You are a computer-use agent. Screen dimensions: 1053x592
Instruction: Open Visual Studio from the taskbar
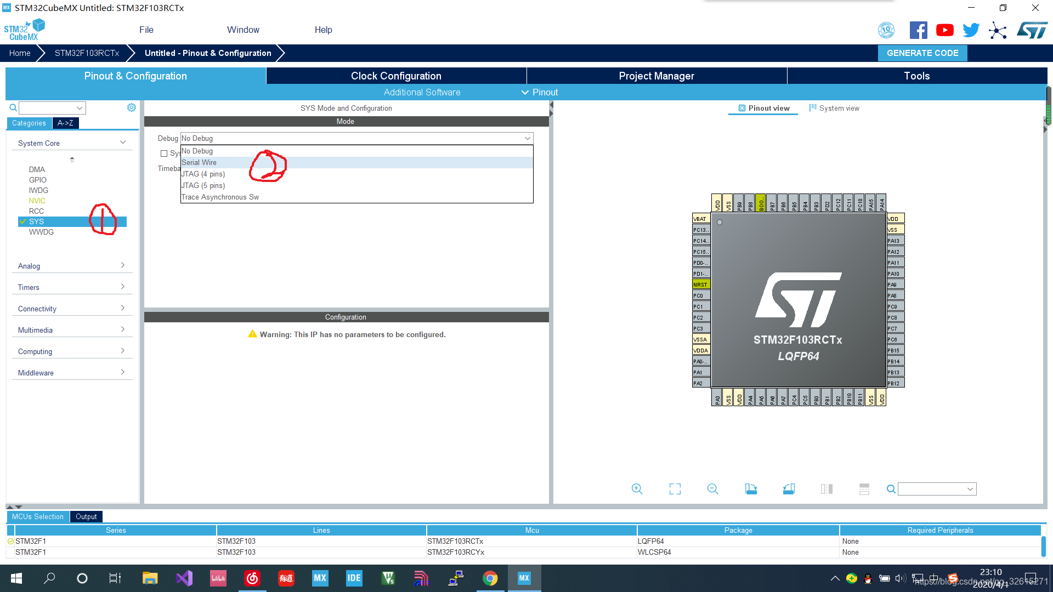pos(184,578)
